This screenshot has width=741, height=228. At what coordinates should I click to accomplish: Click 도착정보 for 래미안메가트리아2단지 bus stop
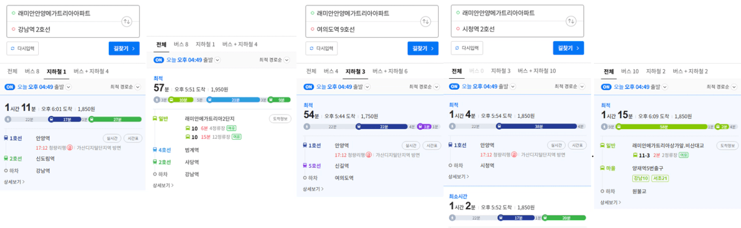click(280, 119)
